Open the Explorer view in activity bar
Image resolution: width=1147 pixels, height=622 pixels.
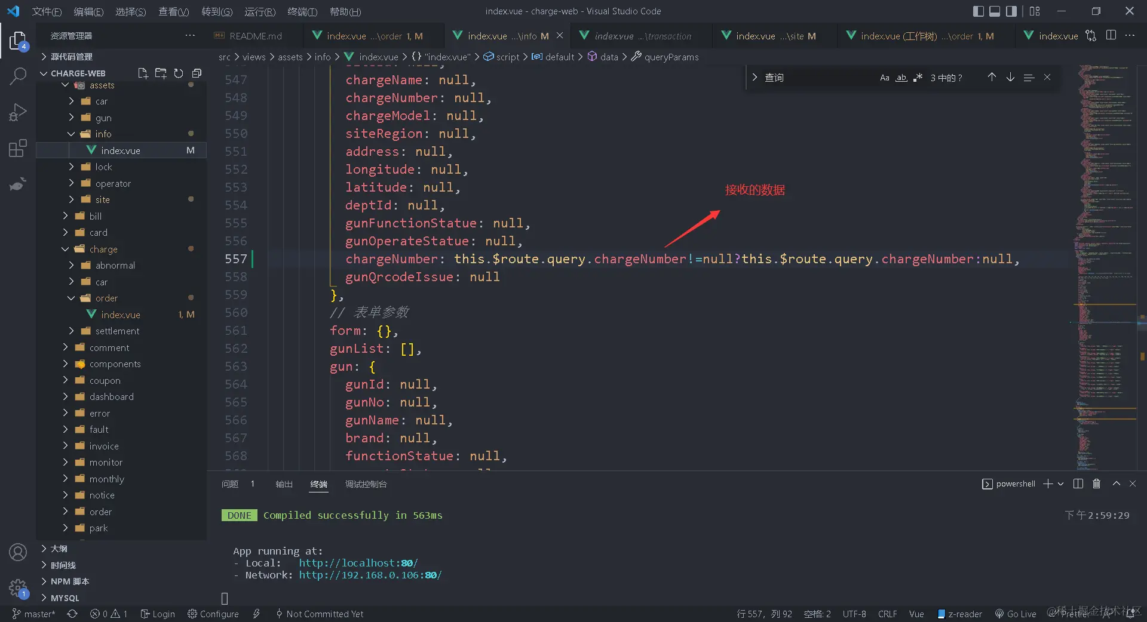(18, 41)
